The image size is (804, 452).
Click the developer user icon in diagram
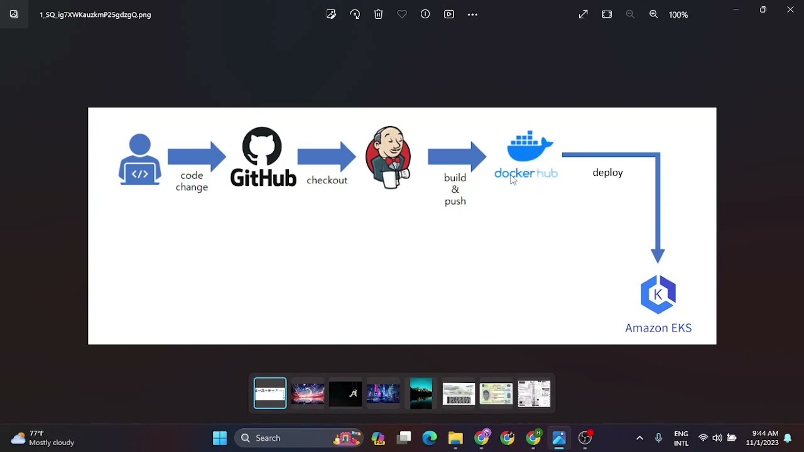pos(140,159)
